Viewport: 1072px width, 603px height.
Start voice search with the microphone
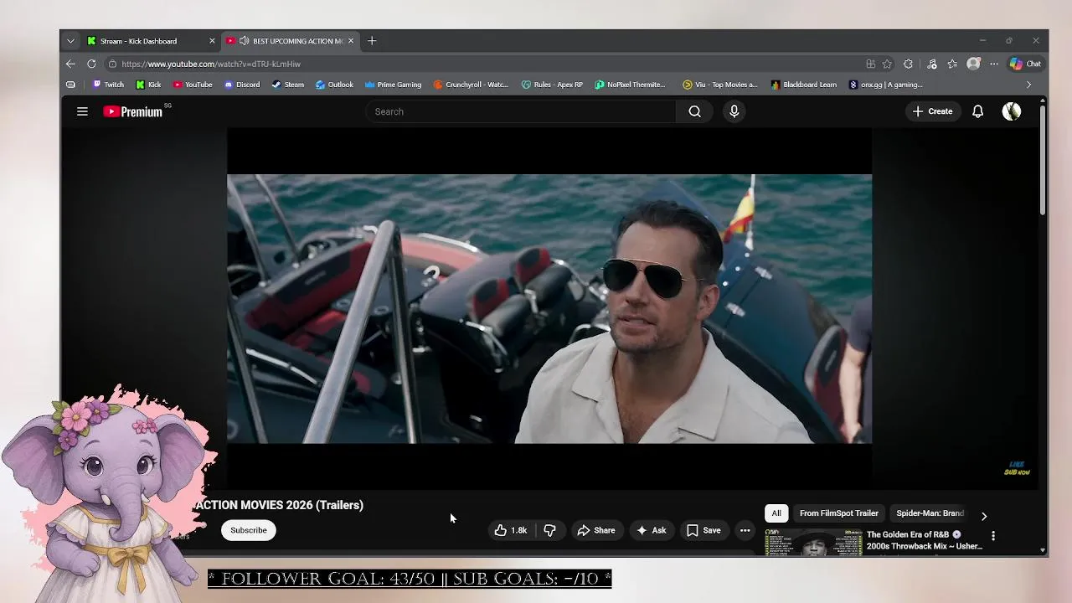click(x=734, y=111)
